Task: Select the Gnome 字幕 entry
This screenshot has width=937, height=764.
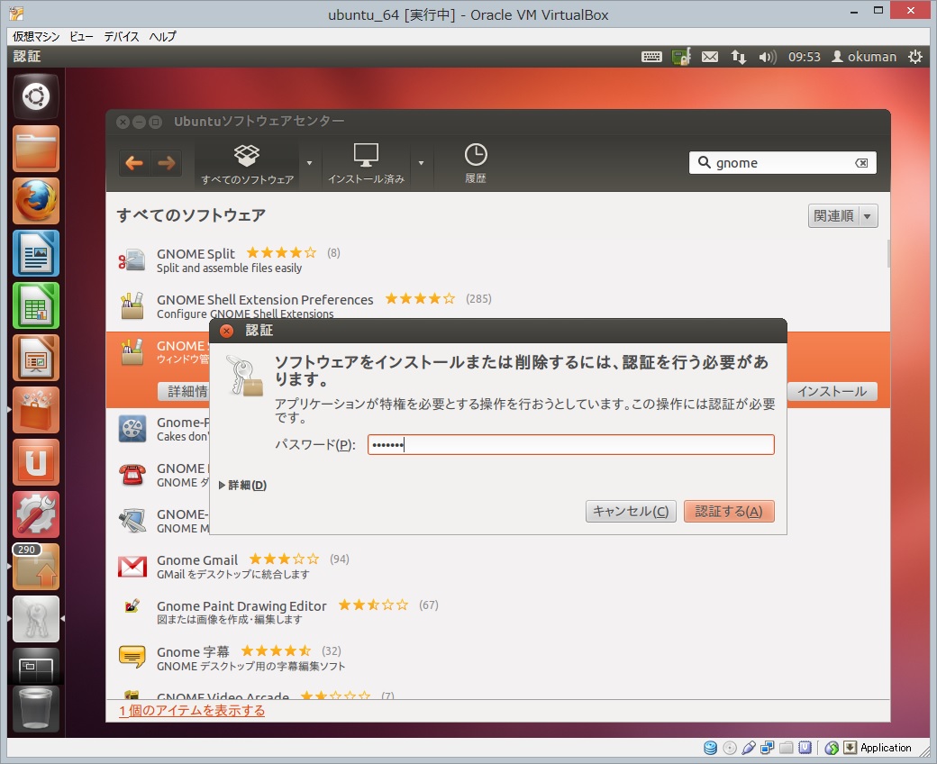Action: coord(497,658)
